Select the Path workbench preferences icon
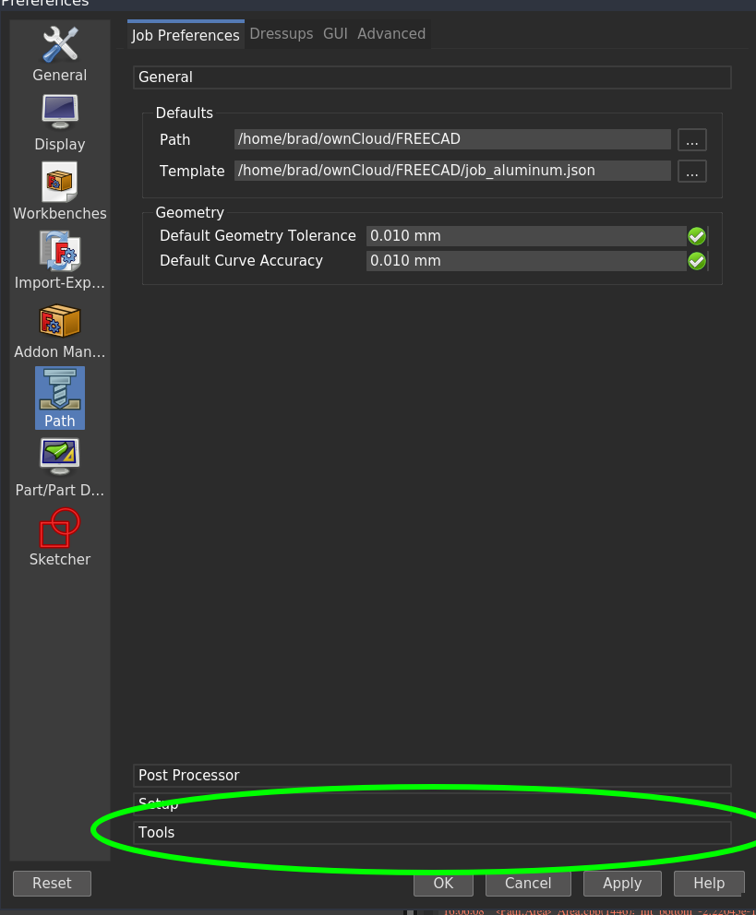The width and height of the screenshot is (756, 915). [x=59, y=397]
